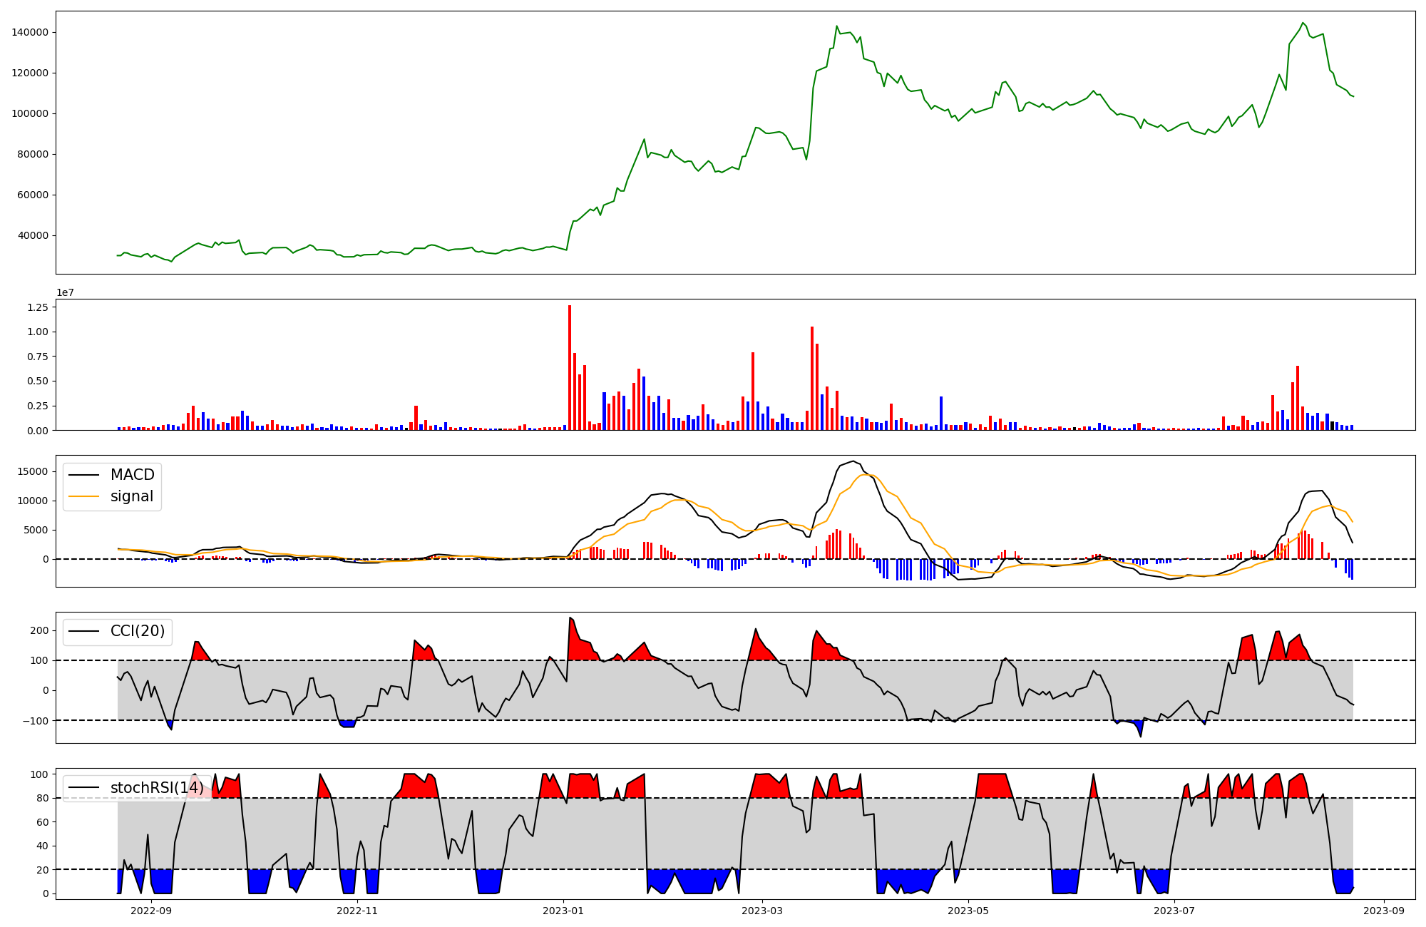Click the 140000 price axis tick label
The width and height of the screenshot is (1426, 927).
pyautogui.click(x=30, y=32)
